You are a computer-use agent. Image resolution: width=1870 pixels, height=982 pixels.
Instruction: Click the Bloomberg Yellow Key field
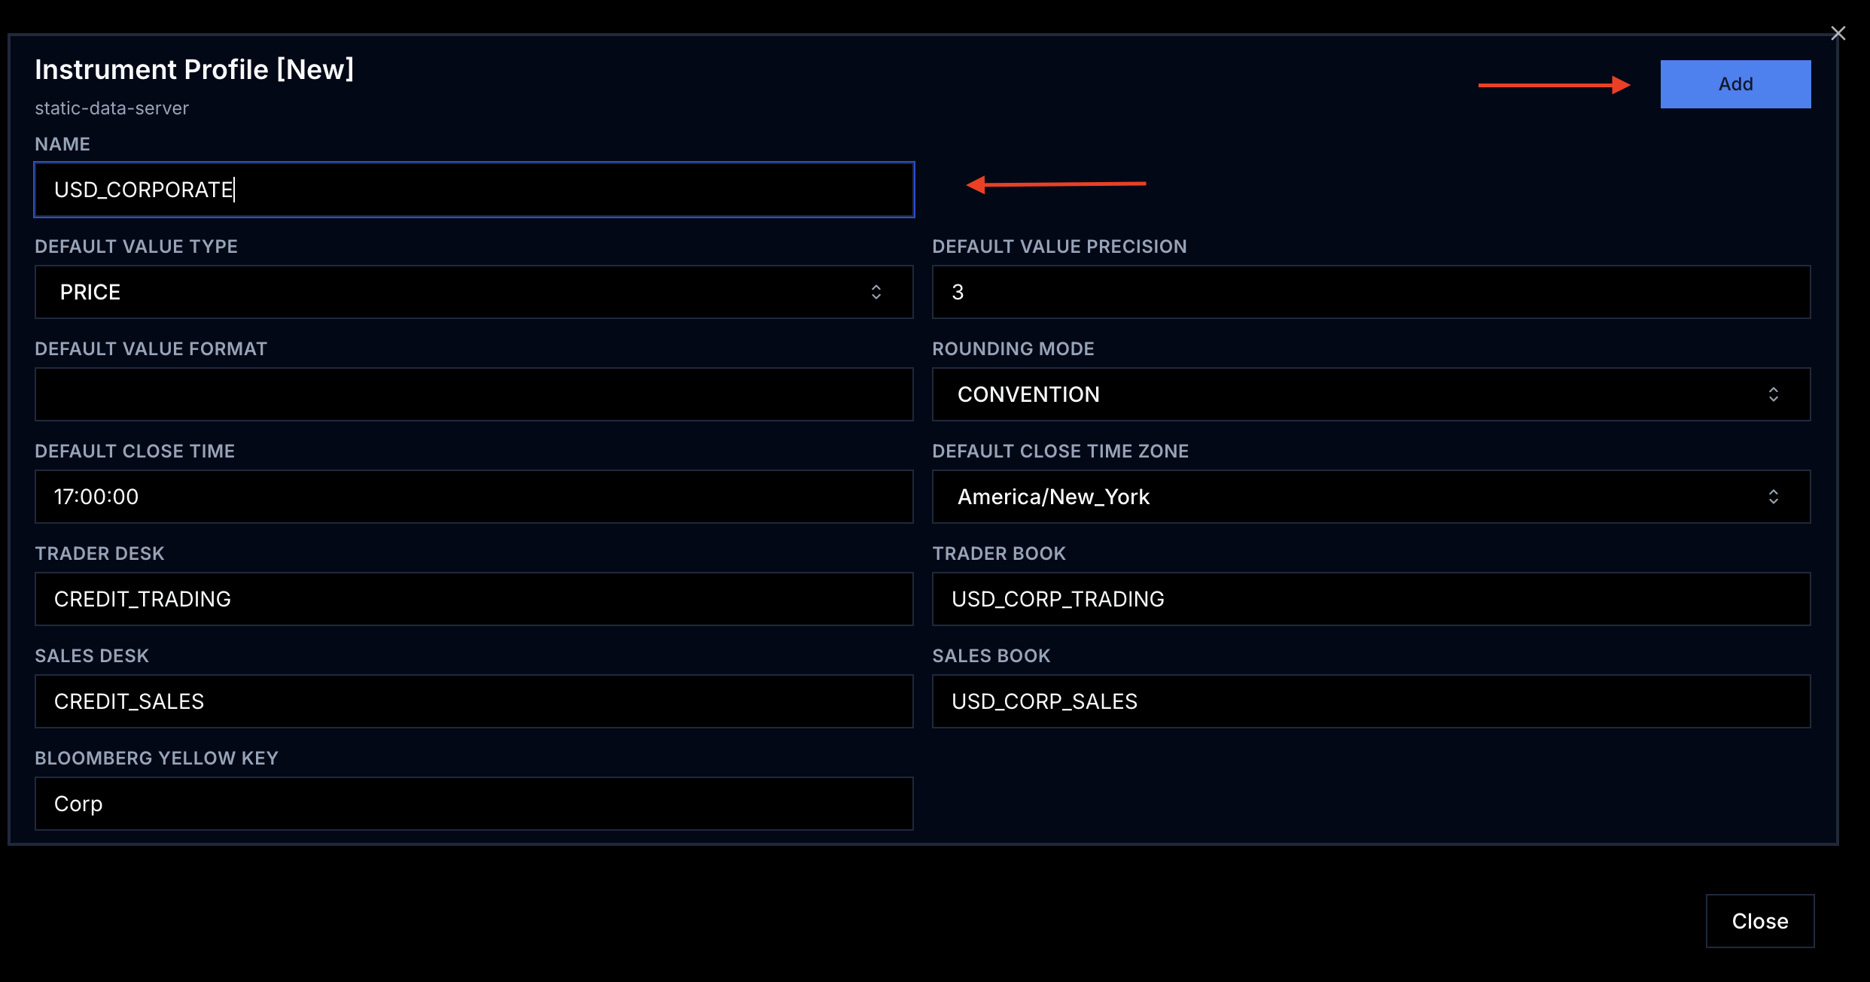click(x=474, y=804)
